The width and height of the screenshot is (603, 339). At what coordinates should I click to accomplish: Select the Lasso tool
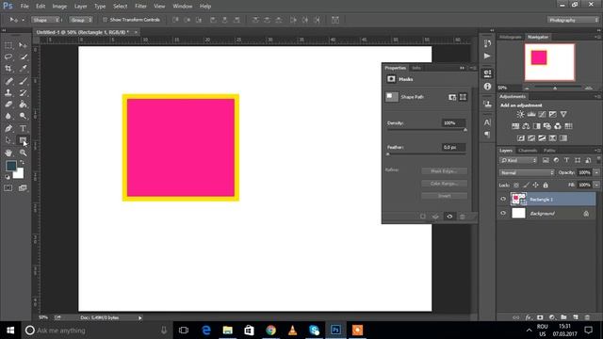coord(8,56)
